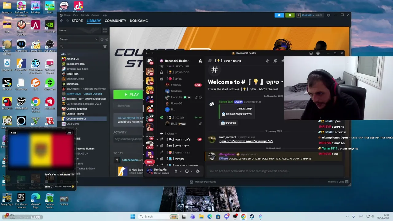Open the Discord server with 32 badge
Image resolution: width=393 pixels, height=221 pixels.
tap(150, 71)
